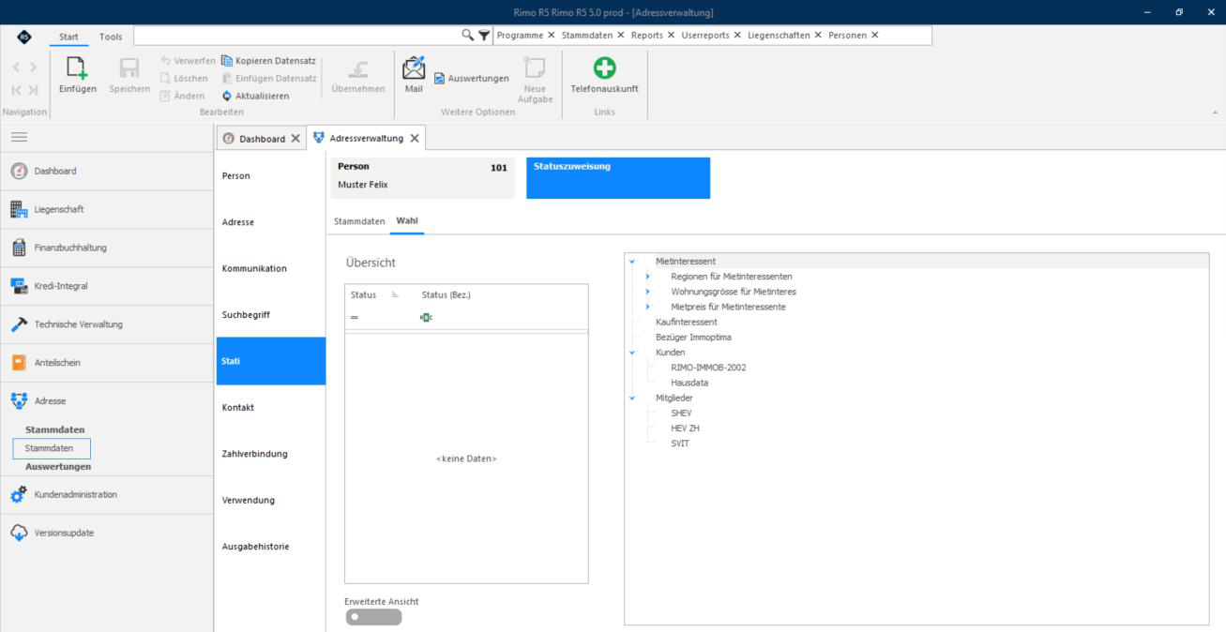Screen dimensions: 1226x632
Task: Select the Stammdaten sub-tab
Action: [359, 221]
